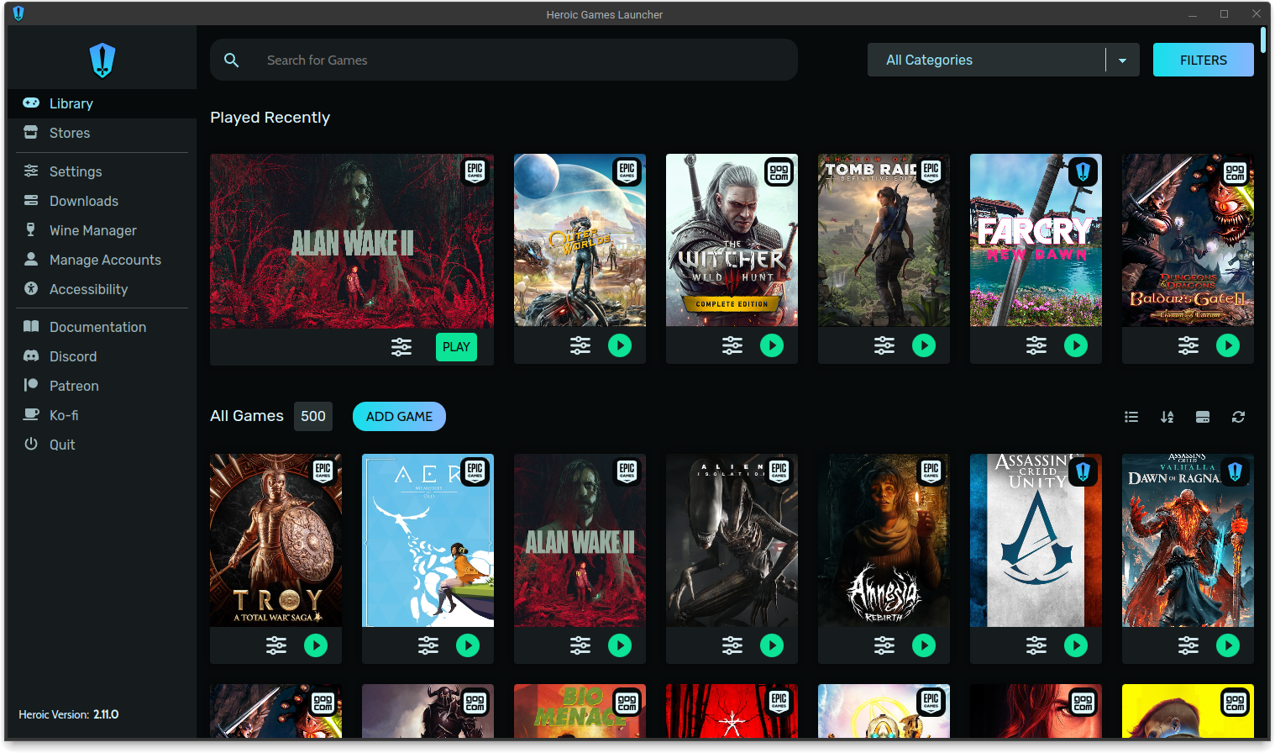This screenshot has width=1275, height=753.
Task: Select the Downloads section in sidebar
Action: 30,200
